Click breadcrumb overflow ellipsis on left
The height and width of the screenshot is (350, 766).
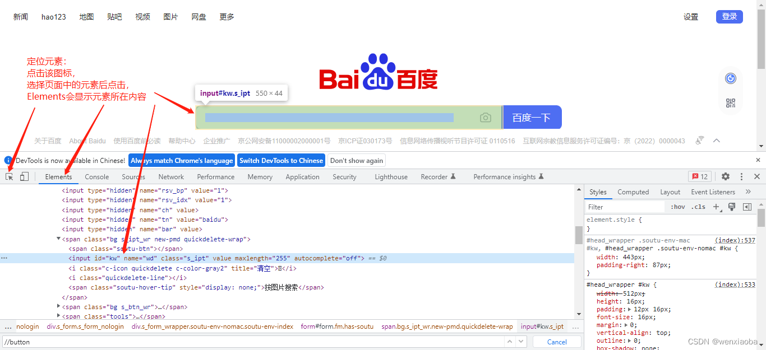click(8, 326)
